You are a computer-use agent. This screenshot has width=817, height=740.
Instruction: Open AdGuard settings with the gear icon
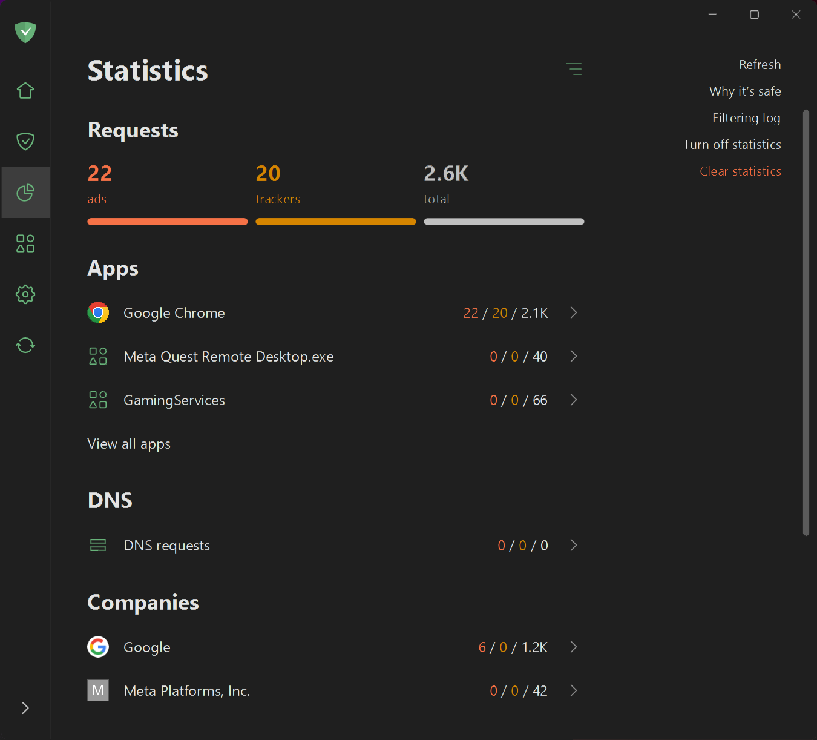pos(25,294)
